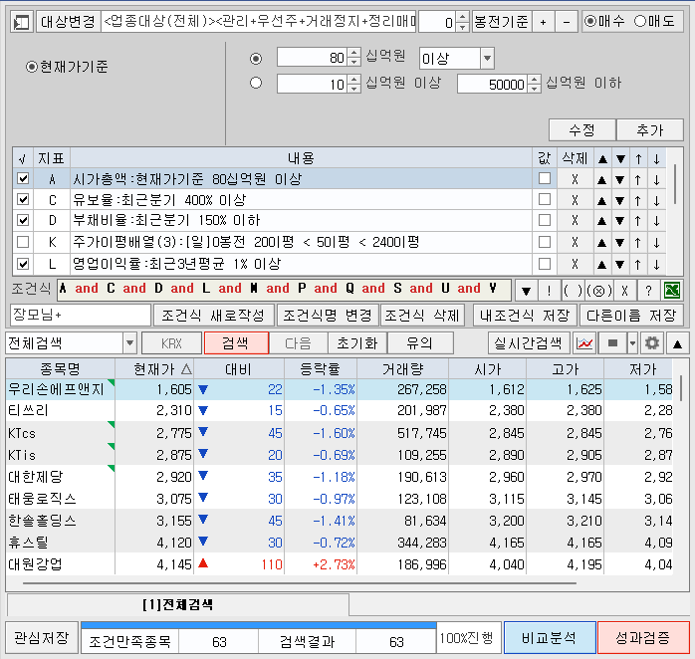Open the chart view icon next to 실시간검색

tap(584, 343)
